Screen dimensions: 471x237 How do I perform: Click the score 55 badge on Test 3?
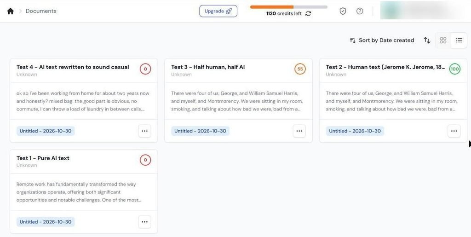coord(300,69)
